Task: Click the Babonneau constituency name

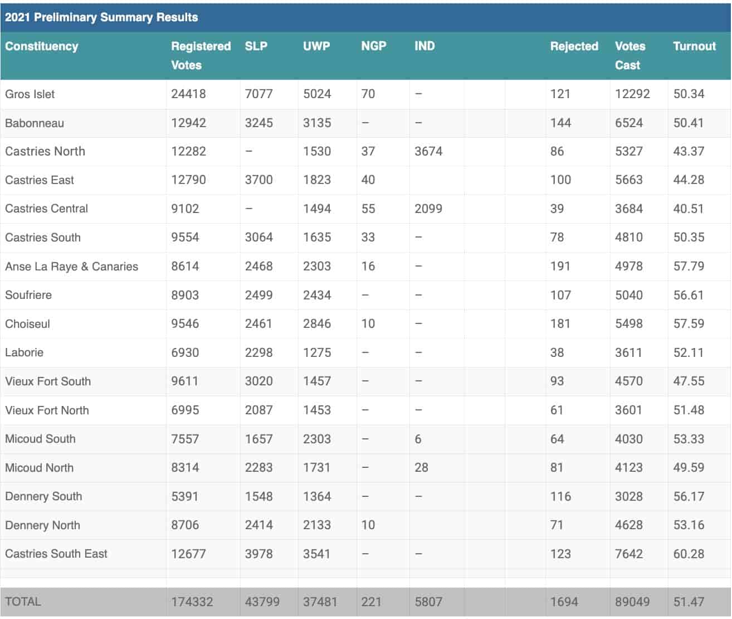Action: point(35,123)
